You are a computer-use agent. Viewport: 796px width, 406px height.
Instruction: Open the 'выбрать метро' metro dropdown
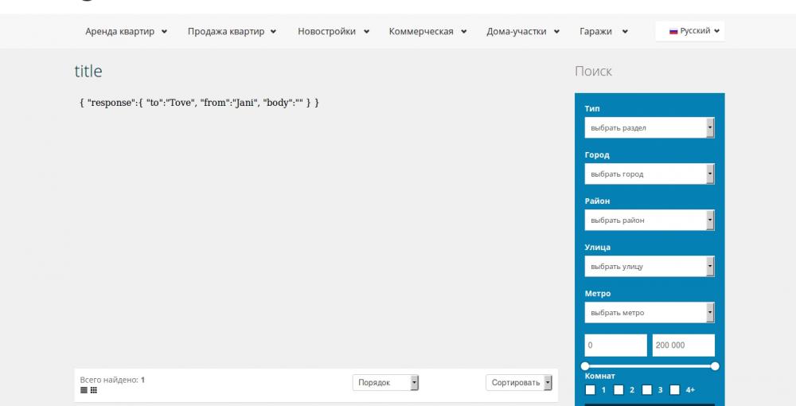[649, 312]
